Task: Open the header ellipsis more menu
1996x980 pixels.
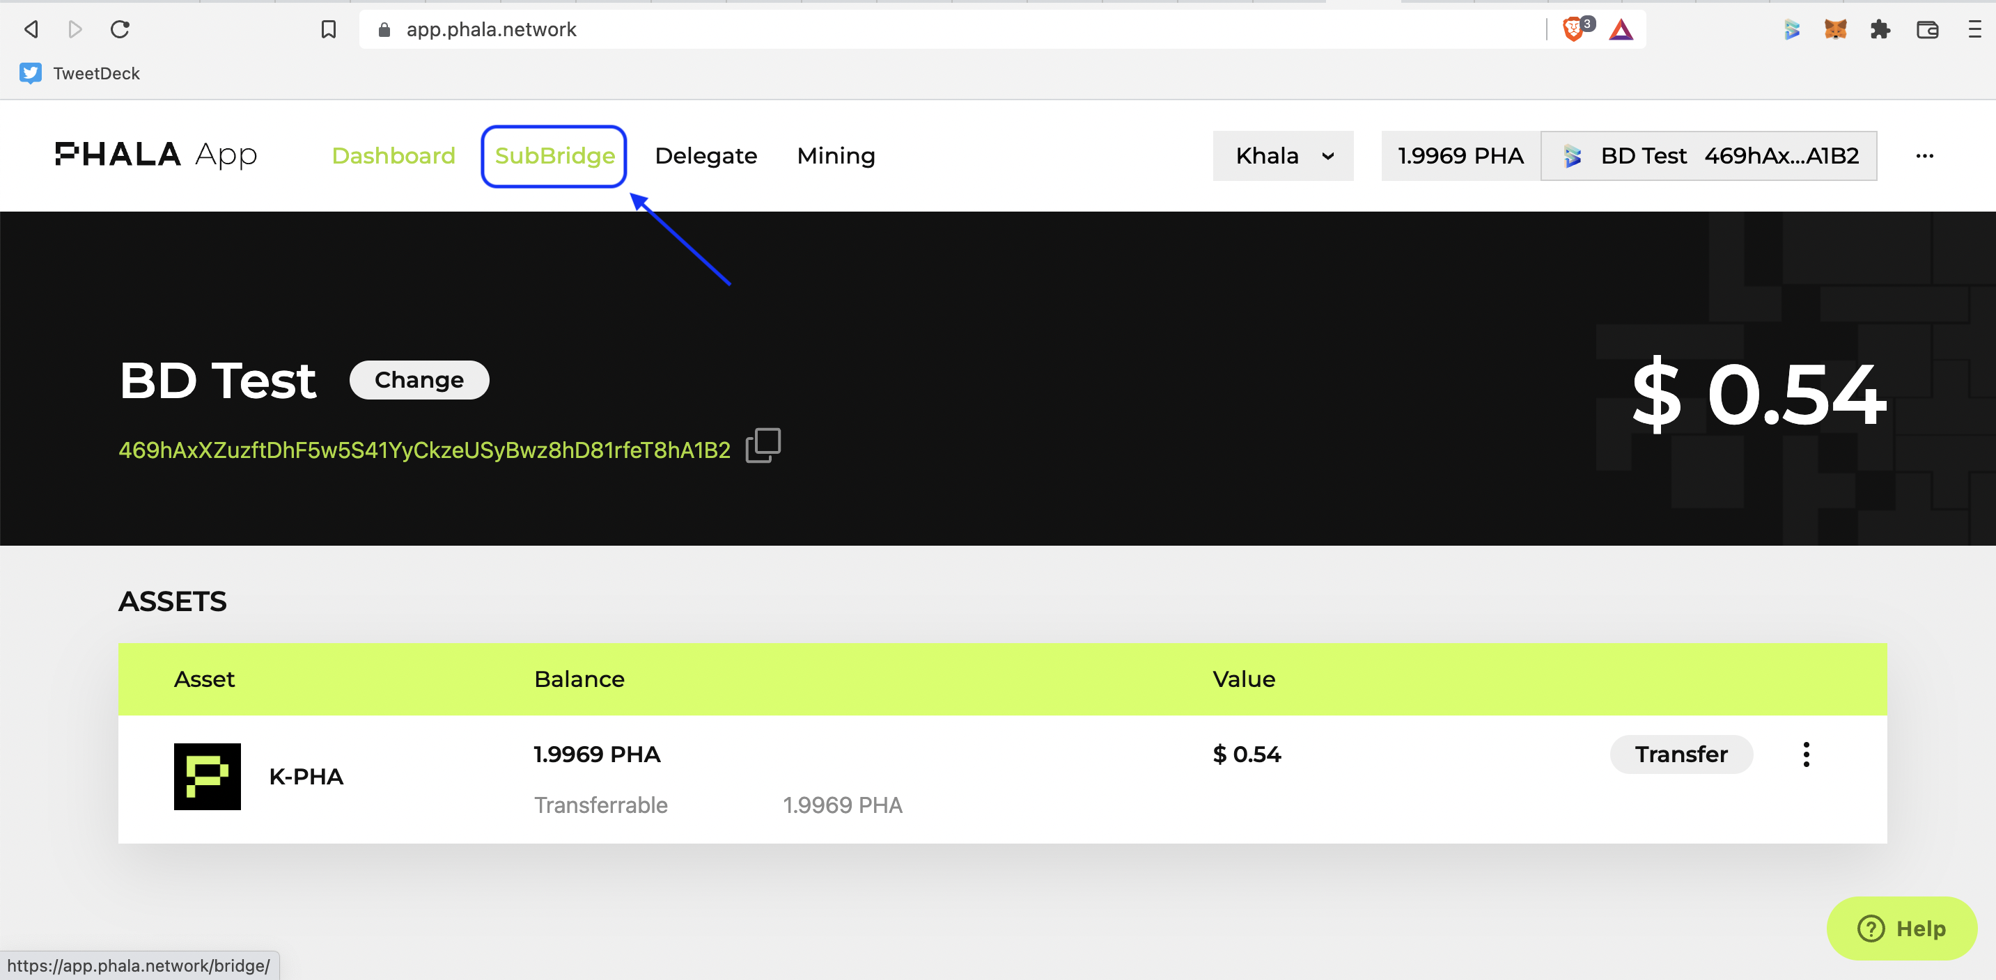Action: (x=1925, y=156)
